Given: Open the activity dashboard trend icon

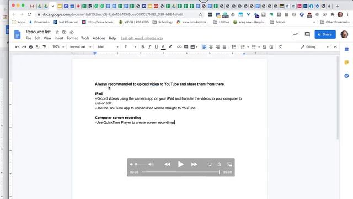Looking at the screenshot, I should pos(295,34).
